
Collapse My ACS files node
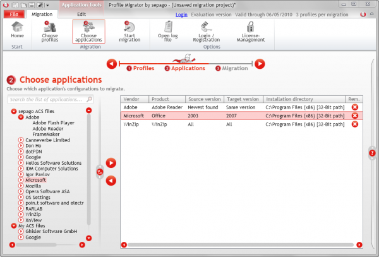(x=14, y=225)
